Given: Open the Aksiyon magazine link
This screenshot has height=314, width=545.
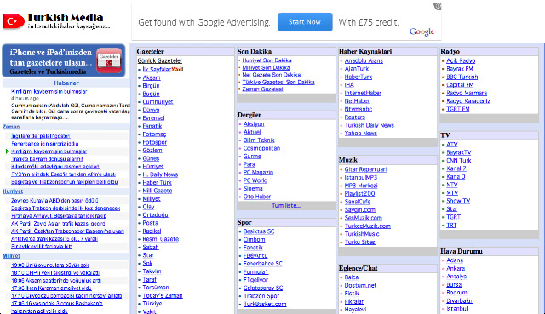Looking at the screenshot, I should (x=254, y=124).
